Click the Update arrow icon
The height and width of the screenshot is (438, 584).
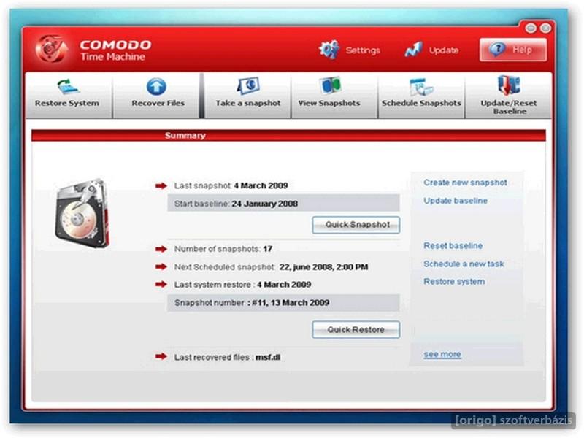(413, 50)
